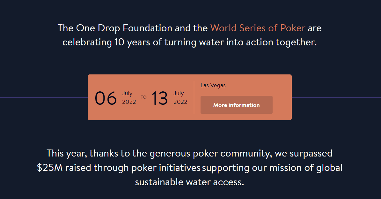Click the word 'are' after poker link
The height and width of the screenshot is (199, 381).
pos(315,28)
